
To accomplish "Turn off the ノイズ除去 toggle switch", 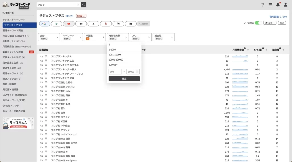I will [x=258, y=23].
